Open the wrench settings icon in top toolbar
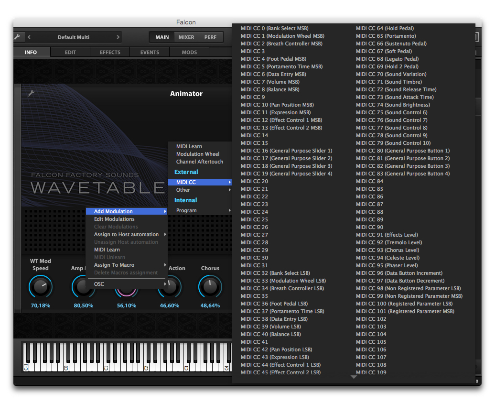This screenshot has height=403, width=495. pos(17,37)
